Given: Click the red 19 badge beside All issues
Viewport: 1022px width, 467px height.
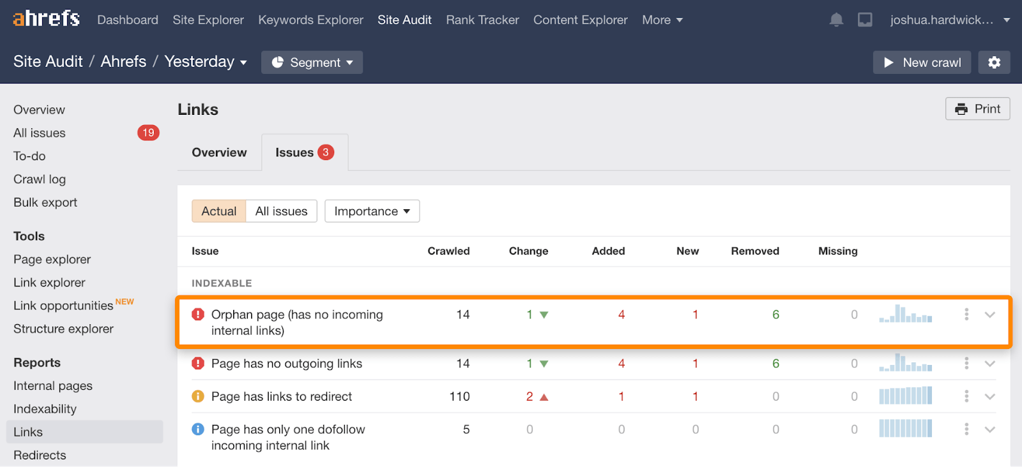Looking at the screenshot, I should [148, 133].
